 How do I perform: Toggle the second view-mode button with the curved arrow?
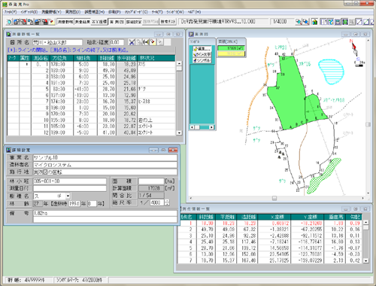[331, 22]
